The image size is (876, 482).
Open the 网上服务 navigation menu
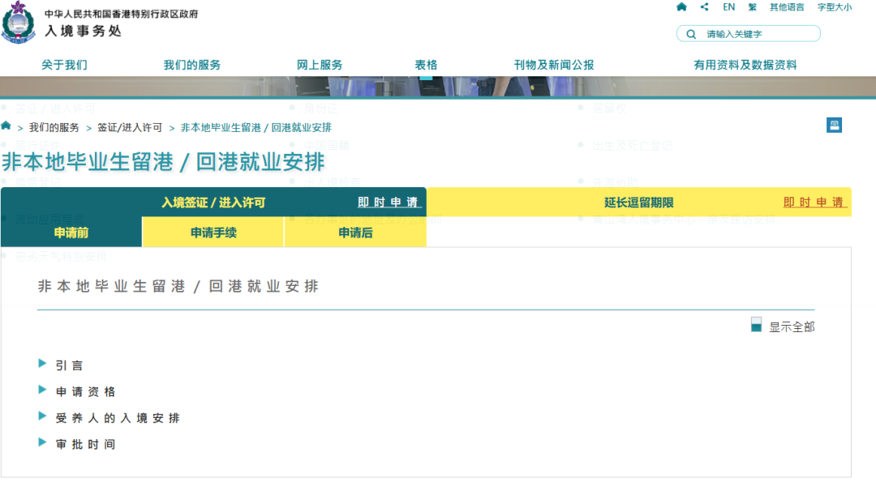click(320, 65)
